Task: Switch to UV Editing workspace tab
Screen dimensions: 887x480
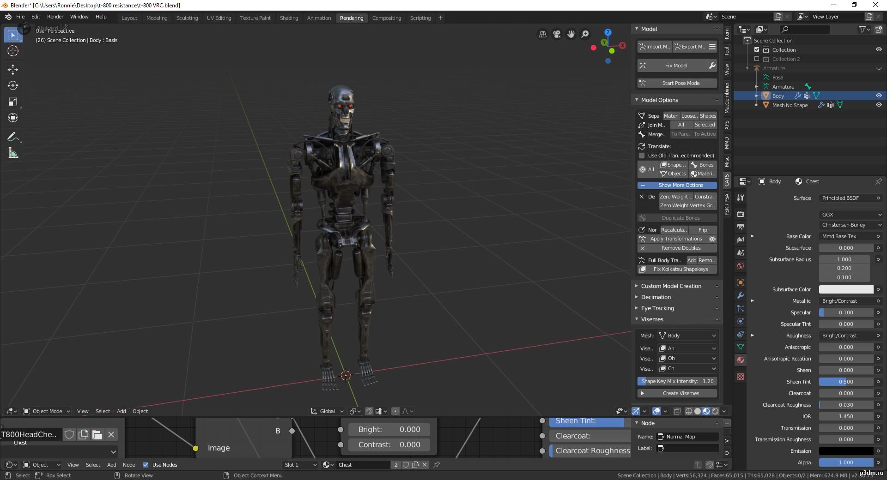Action: 219,18
